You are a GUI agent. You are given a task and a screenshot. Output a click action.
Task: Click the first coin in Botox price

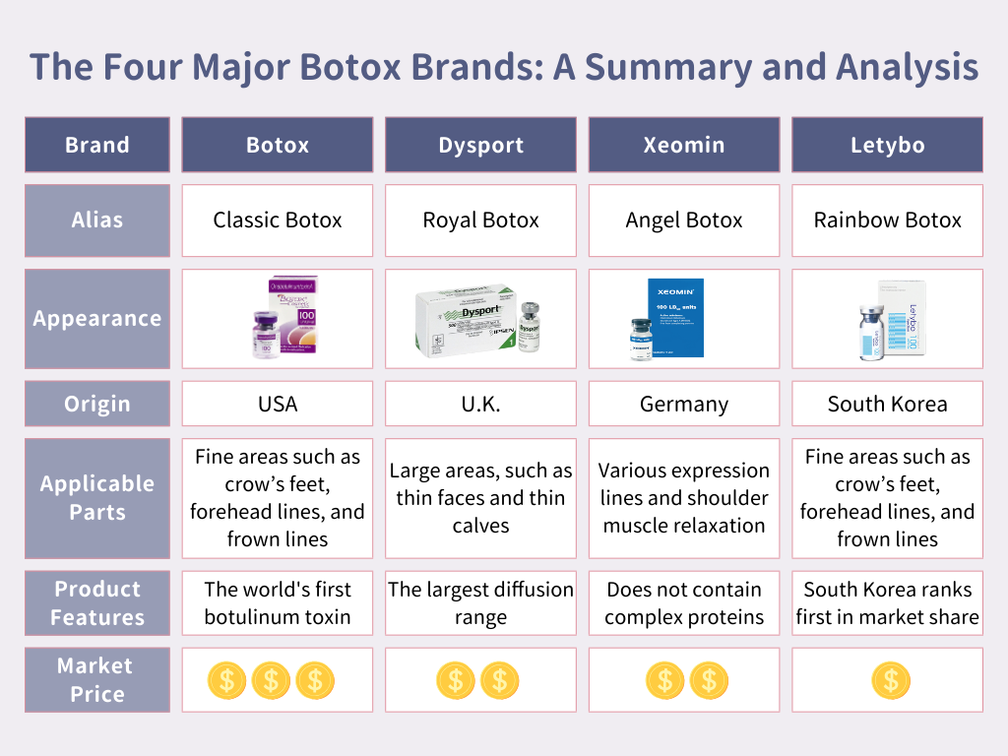pyautogui.click(x=226, y=680)
